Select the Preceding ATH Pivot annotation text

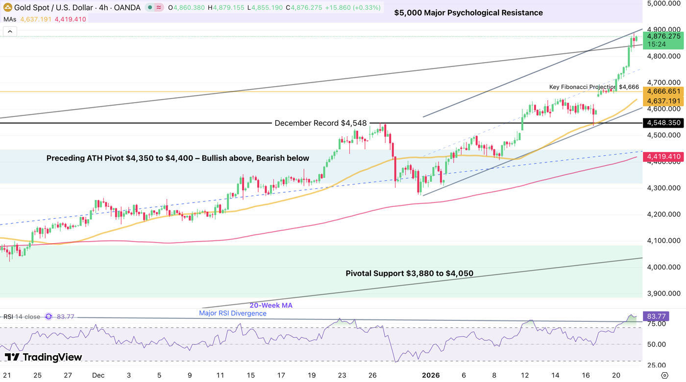[x=178, y=158]
